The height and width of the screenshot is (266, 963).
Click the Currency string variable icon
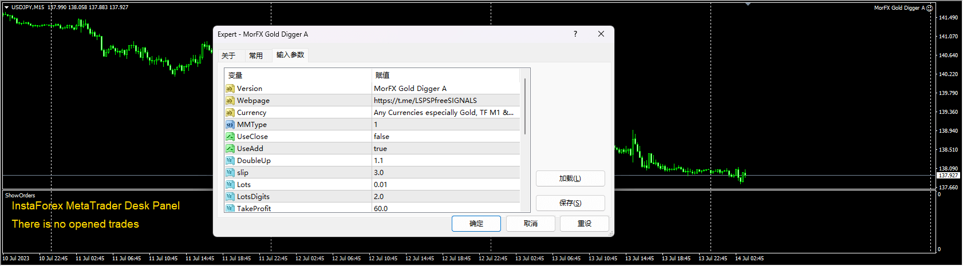pyautogui.click(x=230, y=113)
